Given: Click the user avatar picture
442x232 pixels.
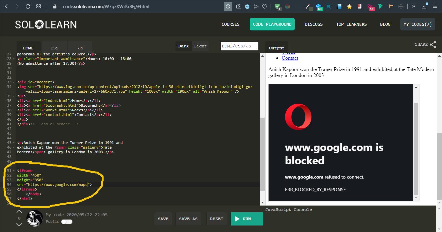Looking at the screenshot, I should tap(35, 219).
